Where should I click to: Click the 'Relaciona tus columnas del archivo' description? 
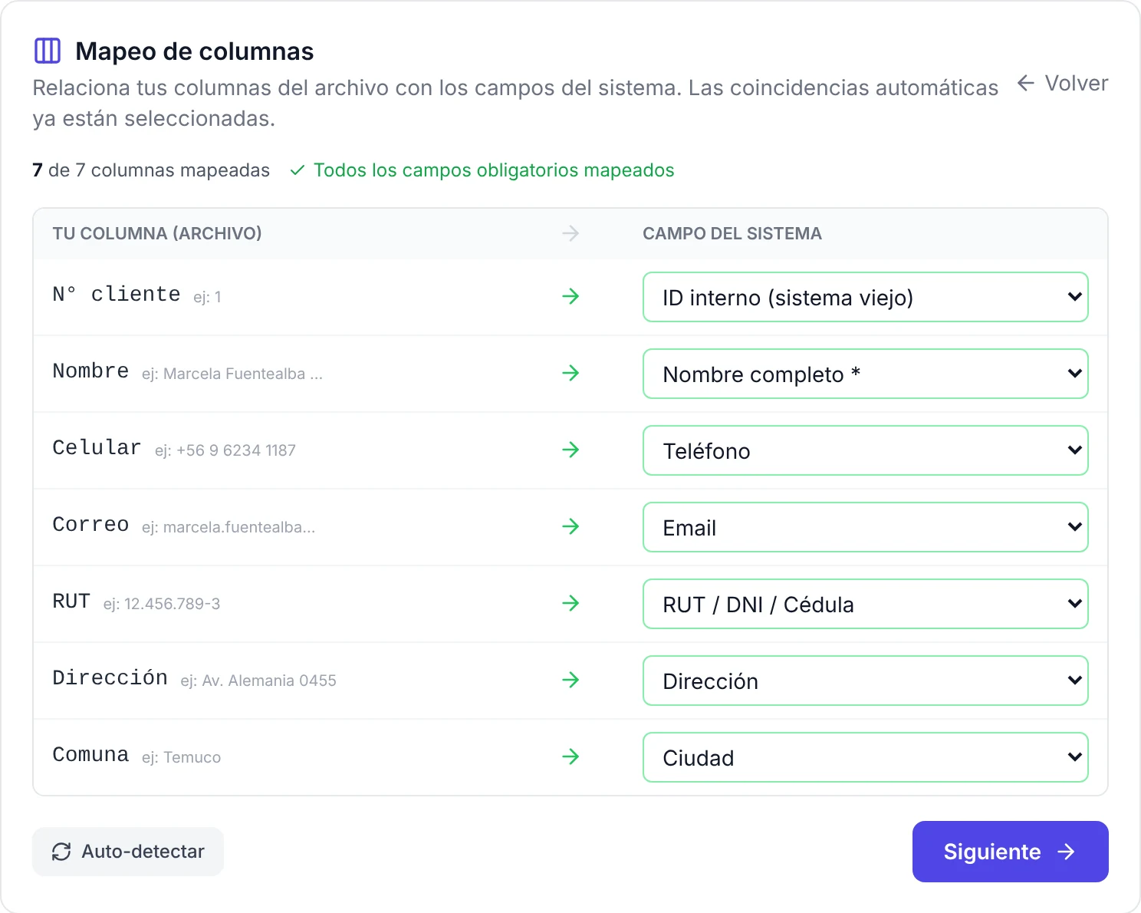pos(515,103)
